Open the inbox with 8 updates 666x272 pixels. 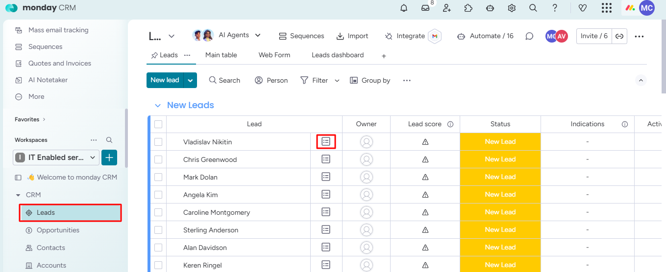coord(425,8)
